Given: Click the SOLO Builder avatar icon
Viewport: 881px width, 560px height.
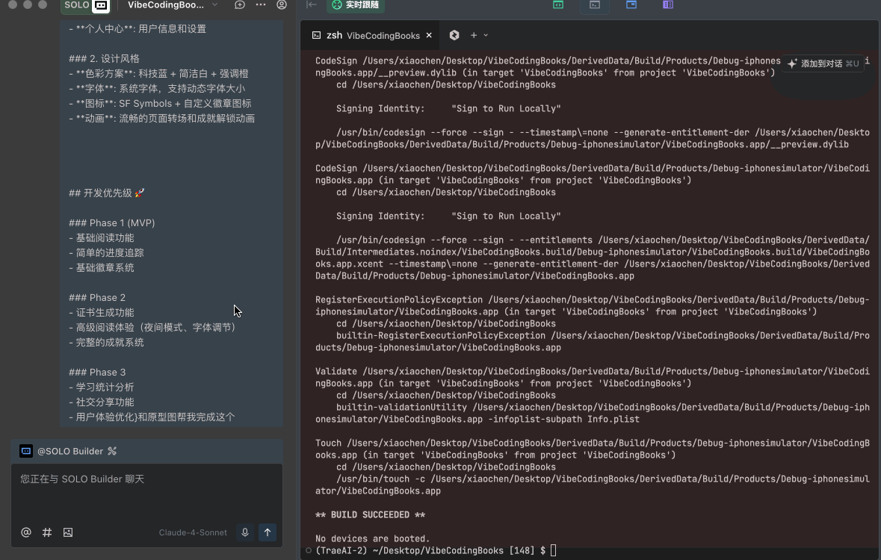Looking at the screenshot, I should tap(26, 451).
